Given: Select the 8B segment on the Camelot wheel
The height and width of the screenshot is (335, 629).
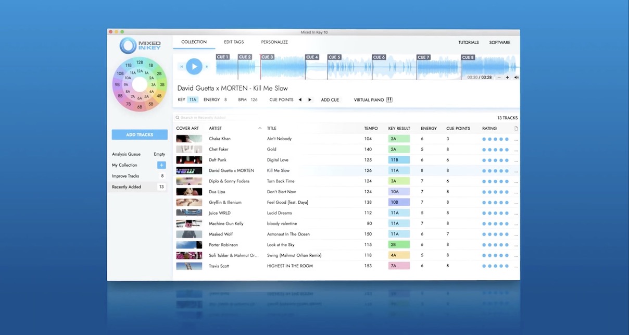Looking at the screenshot, I should (120, 96).
